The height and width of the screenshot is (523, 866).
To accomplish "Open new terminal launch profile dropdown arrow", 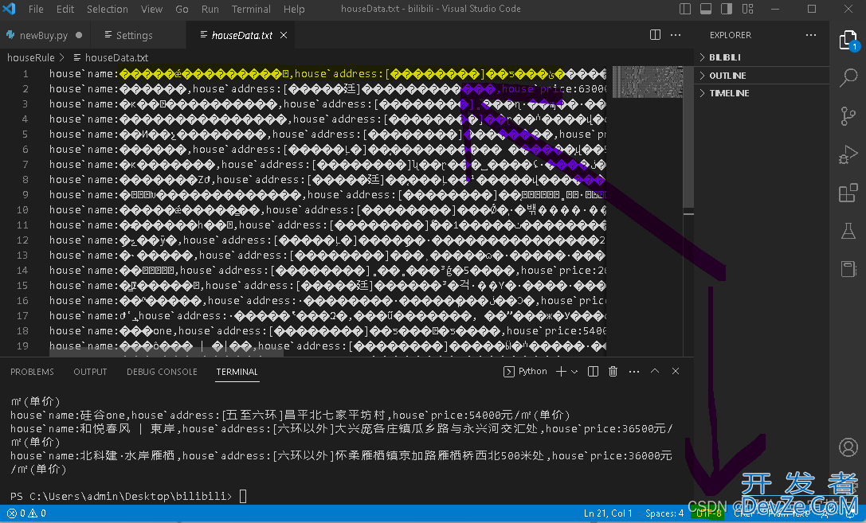I will pos(575,371).
